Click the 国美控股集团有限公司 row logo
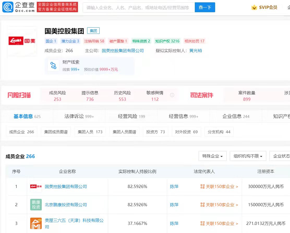Viewport: 290px width, 233px height. pos(36,186)
